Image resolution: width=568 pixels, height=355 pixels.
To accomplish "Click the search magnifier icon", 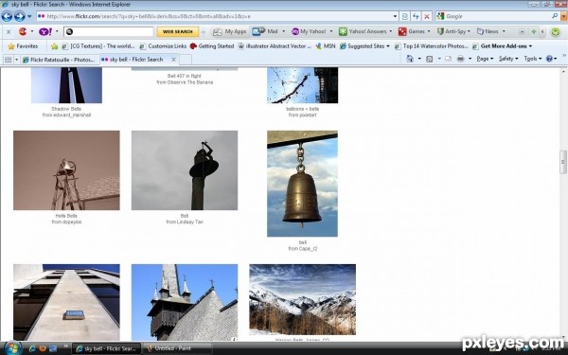I will [x=555, y=16].
